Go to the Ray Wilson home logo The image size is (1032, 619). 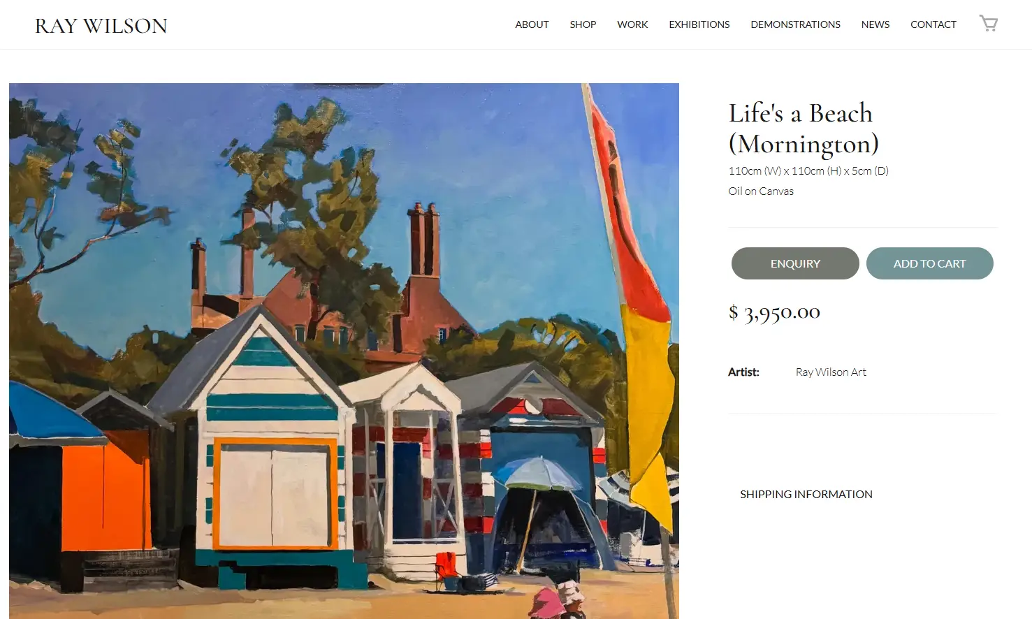point(101,26)
